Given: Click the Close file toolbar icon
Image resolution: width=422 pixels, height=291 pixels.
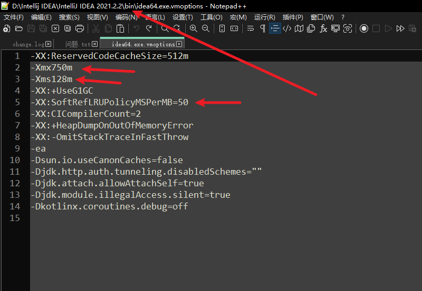Looking at the screenshot, I should click(55, 28).
